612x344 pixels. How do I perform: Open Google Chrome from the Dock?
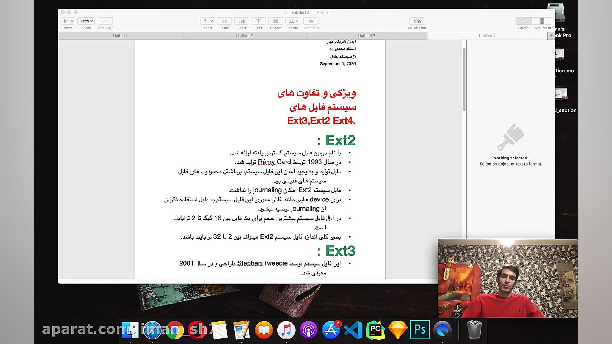click(x=175, y=330)
